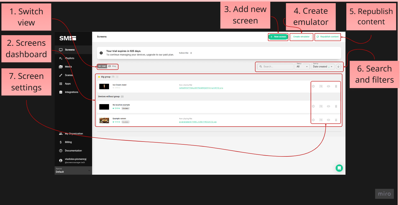Click the cast icon for Example screen
Viewport: 400px width, 205px height.
[321, 120]
